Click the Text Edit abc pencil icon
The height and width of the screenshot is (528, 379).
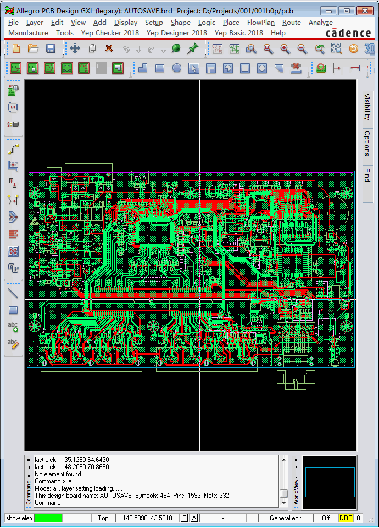coord(13,344)
